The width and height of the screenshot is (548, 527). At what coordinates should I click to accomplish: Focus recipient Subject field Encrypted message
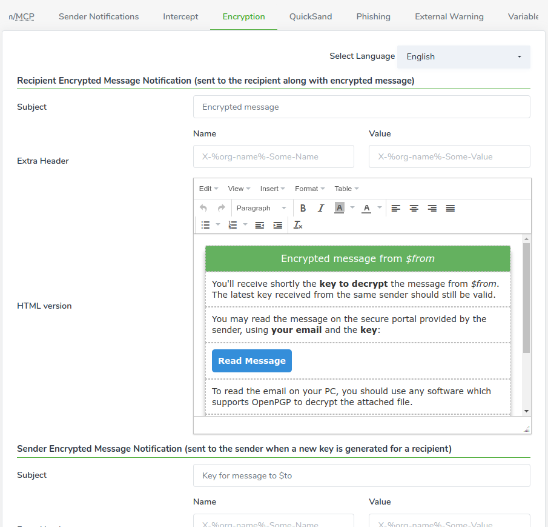361,107
